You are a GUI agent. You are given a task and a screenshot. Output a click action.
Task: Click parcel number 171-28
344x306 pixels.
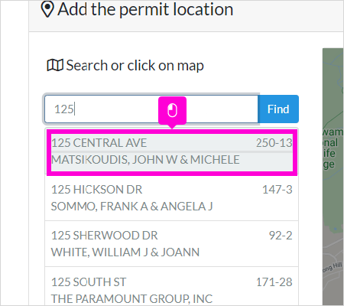pos(274,282)
